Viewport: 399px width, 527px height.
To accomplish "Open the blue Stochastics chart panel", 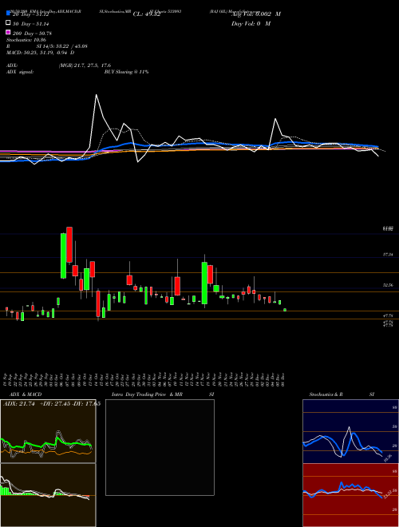I will pos(350,431).
